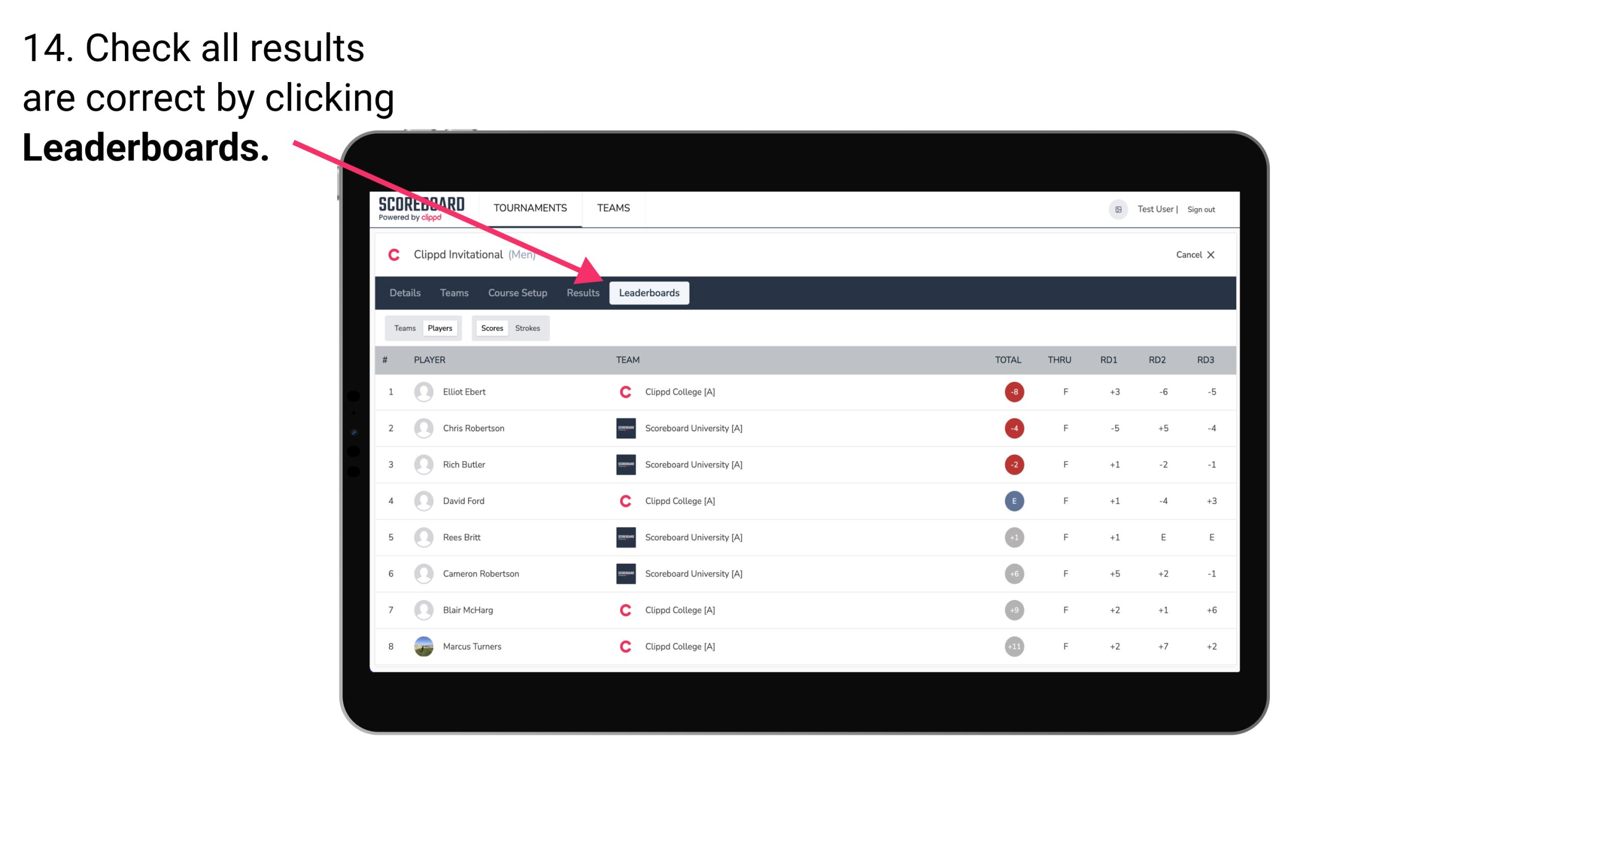Toggle the Scores filter button

491,328
